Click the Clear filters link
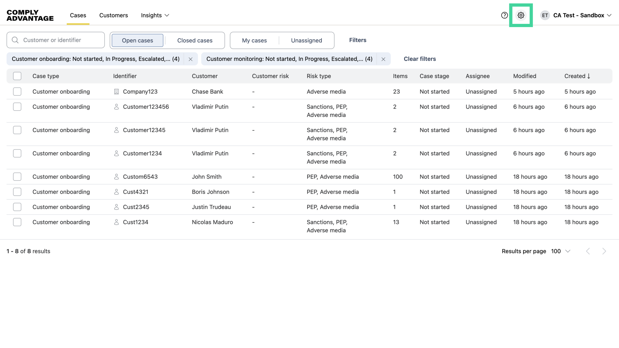 pyautogui.click(x=419, y=59)
